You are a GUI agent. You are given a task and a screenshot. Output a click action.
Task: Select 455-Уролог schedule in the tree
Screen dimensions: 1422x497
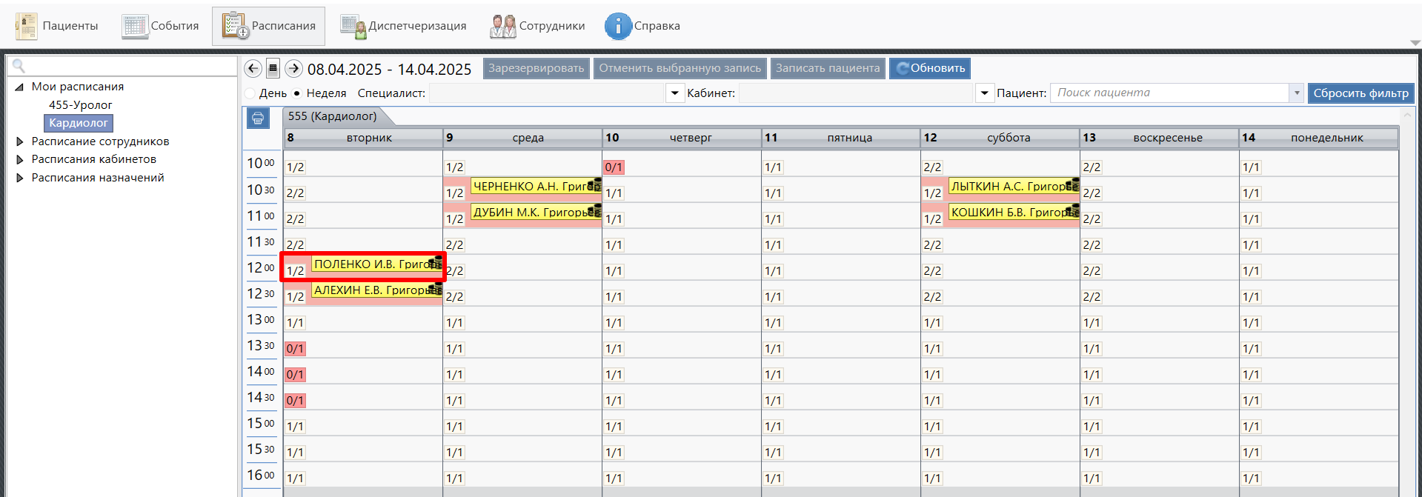(80, 105)
